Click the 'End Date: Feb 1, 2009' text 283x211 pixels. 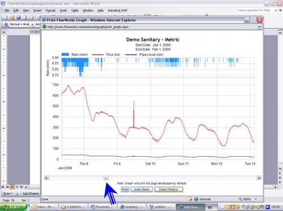153,50
